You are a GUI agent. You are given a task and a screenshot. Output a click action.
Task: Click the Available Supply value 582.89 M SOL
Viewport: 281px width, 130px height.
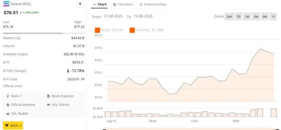coord(74,54)
